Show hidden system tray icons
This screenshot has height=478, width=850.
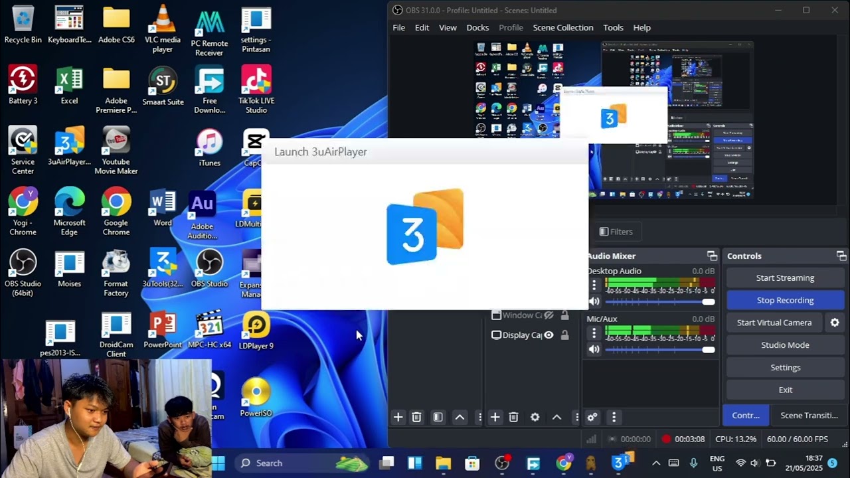click(x=656, y=463)
